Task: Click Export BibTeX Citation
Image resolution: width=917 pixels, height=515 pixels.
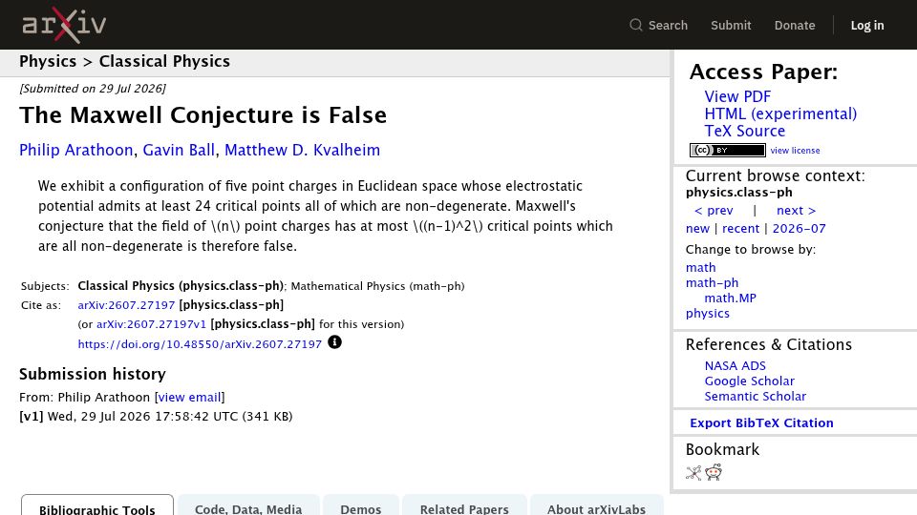Action: coord(761,422)
